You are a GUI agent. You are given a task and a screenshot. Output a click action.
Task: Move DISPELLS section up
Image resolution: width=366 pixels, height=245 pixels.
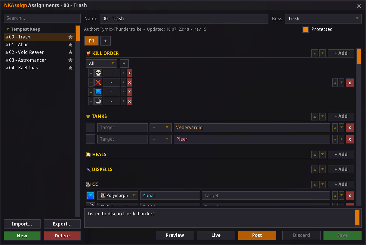(x=315, y=170)
